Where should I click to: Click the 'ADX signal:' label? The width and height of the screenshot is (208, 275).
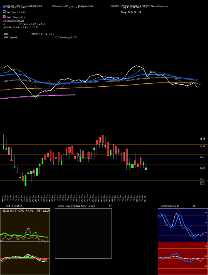click(10, 37)
